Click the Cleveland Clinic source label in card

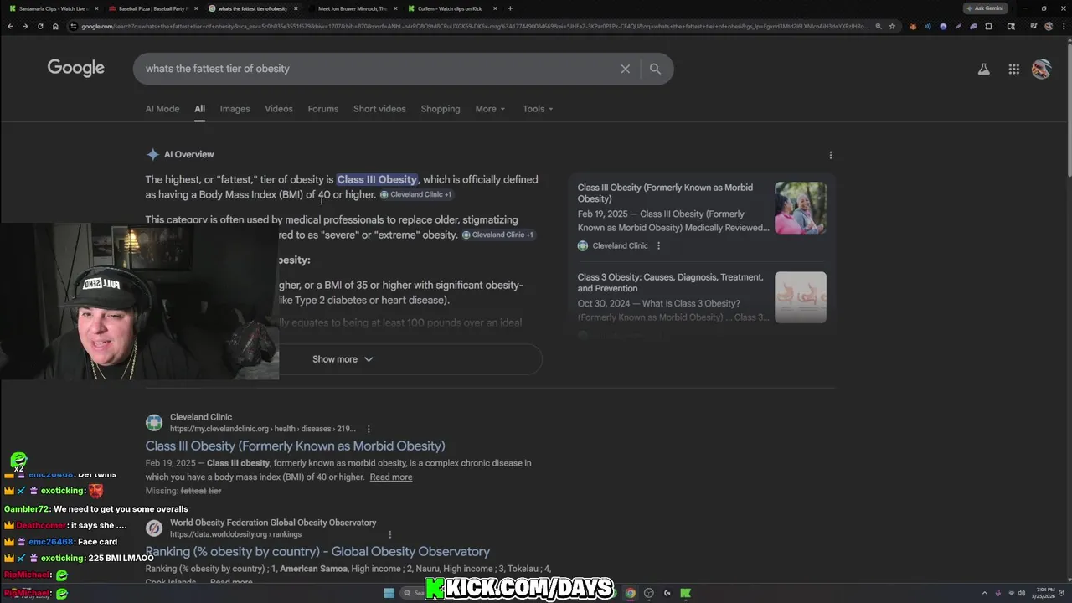point(620,245)
